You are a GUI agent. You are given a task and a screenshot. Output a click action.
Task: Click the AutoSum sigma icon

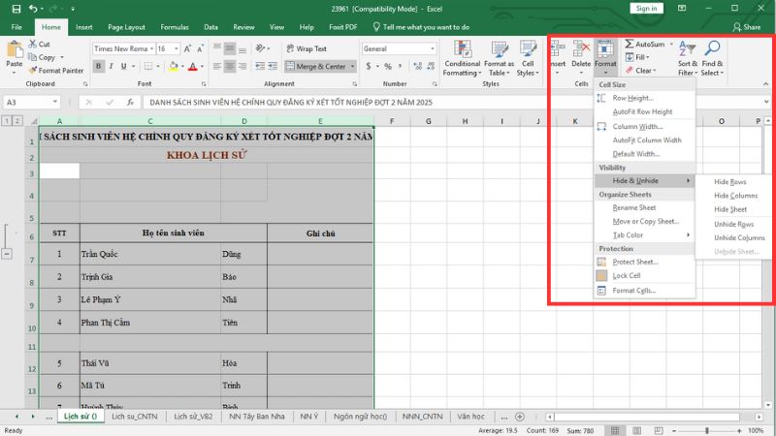click(630, 45)
